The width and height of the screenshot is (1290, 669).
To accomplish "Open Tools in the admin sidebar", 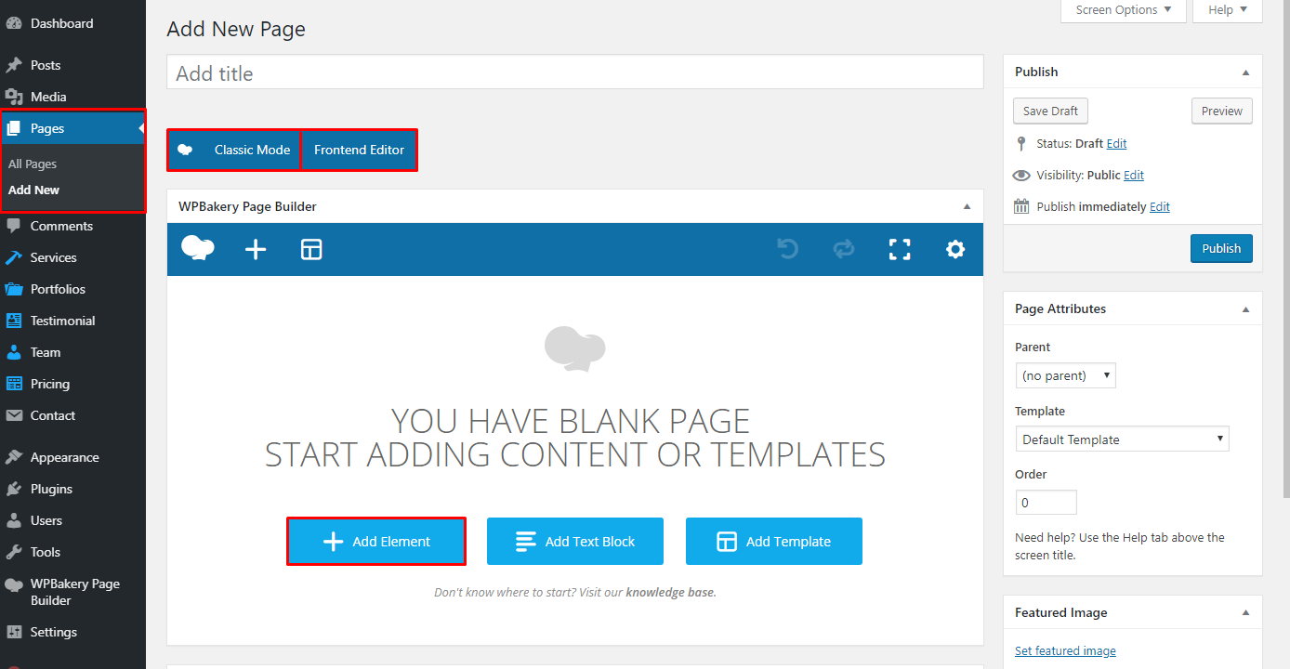I will pyautogui.click(x=72, y=552).
